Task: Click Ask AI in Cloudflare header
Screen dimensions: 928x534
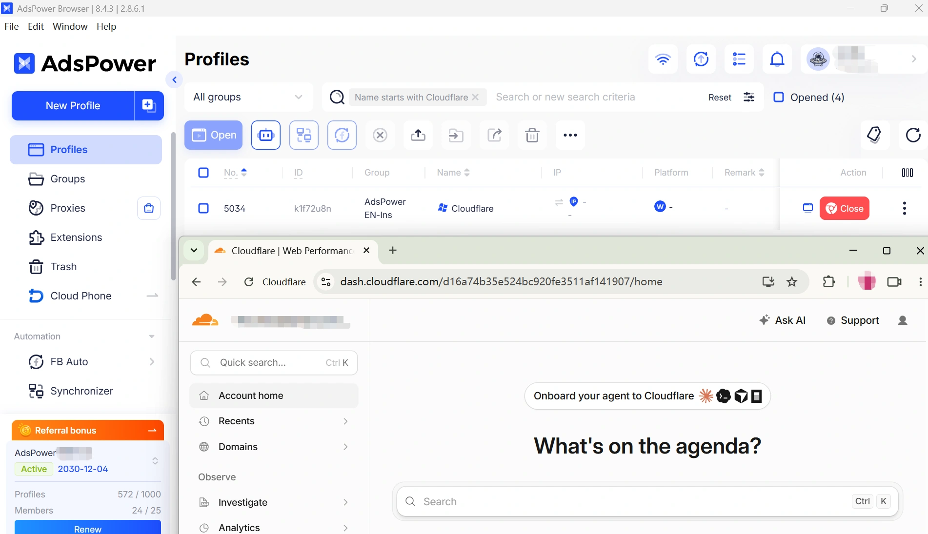Action: 783,320
